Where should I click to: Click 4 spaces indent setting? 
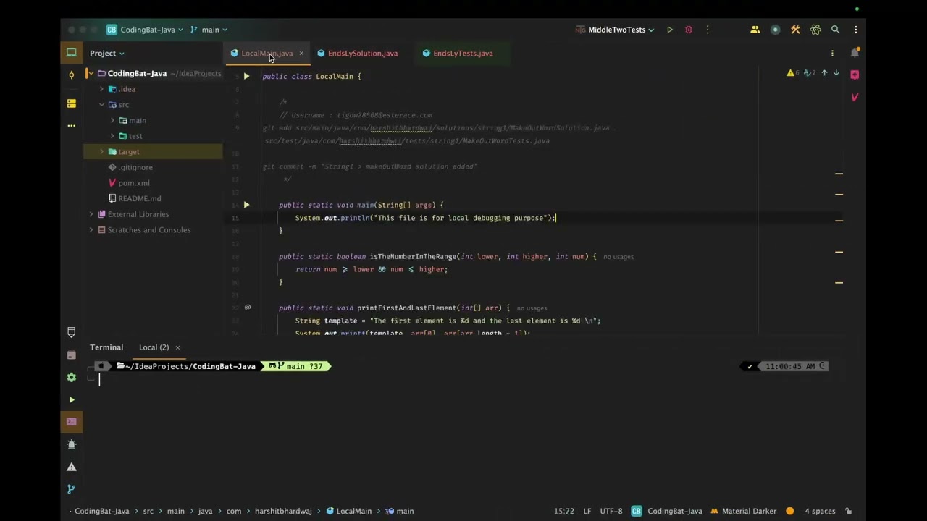coord(820,511)
